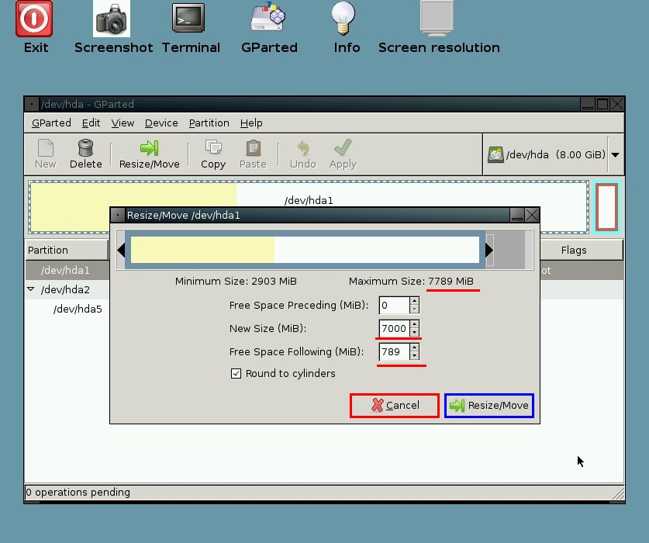Close the Resize/Move /dev/hda1 dialog
Screen dimensions: 649x543
point(532,215)
